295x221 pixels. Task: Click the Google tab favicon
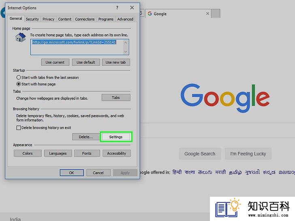tap(150, 13)
